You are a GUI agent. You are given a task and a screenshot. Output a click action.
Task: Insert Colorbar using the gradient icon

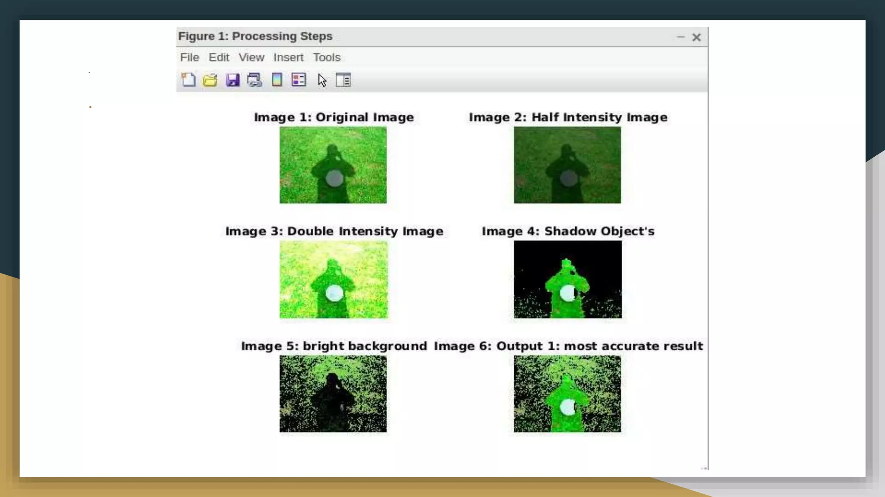277,80
